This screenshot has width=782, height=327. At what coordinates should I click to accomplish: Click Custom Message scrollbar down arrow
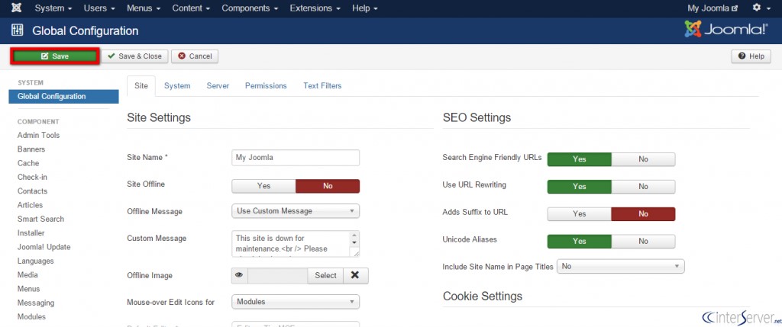[354, 242]
